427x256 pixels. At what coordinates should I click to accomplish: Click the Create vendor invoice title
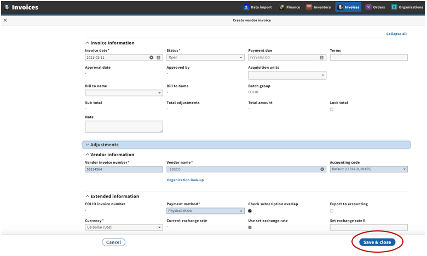point(252,20)
